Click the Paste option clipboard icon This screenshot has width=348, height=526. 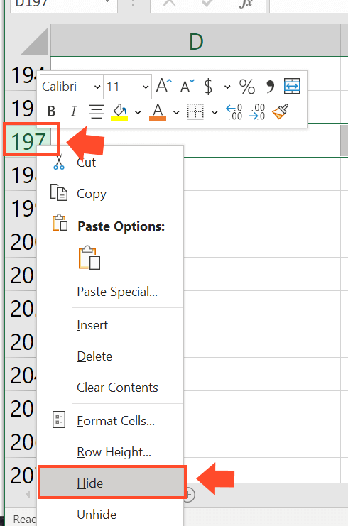pos(89,258)
